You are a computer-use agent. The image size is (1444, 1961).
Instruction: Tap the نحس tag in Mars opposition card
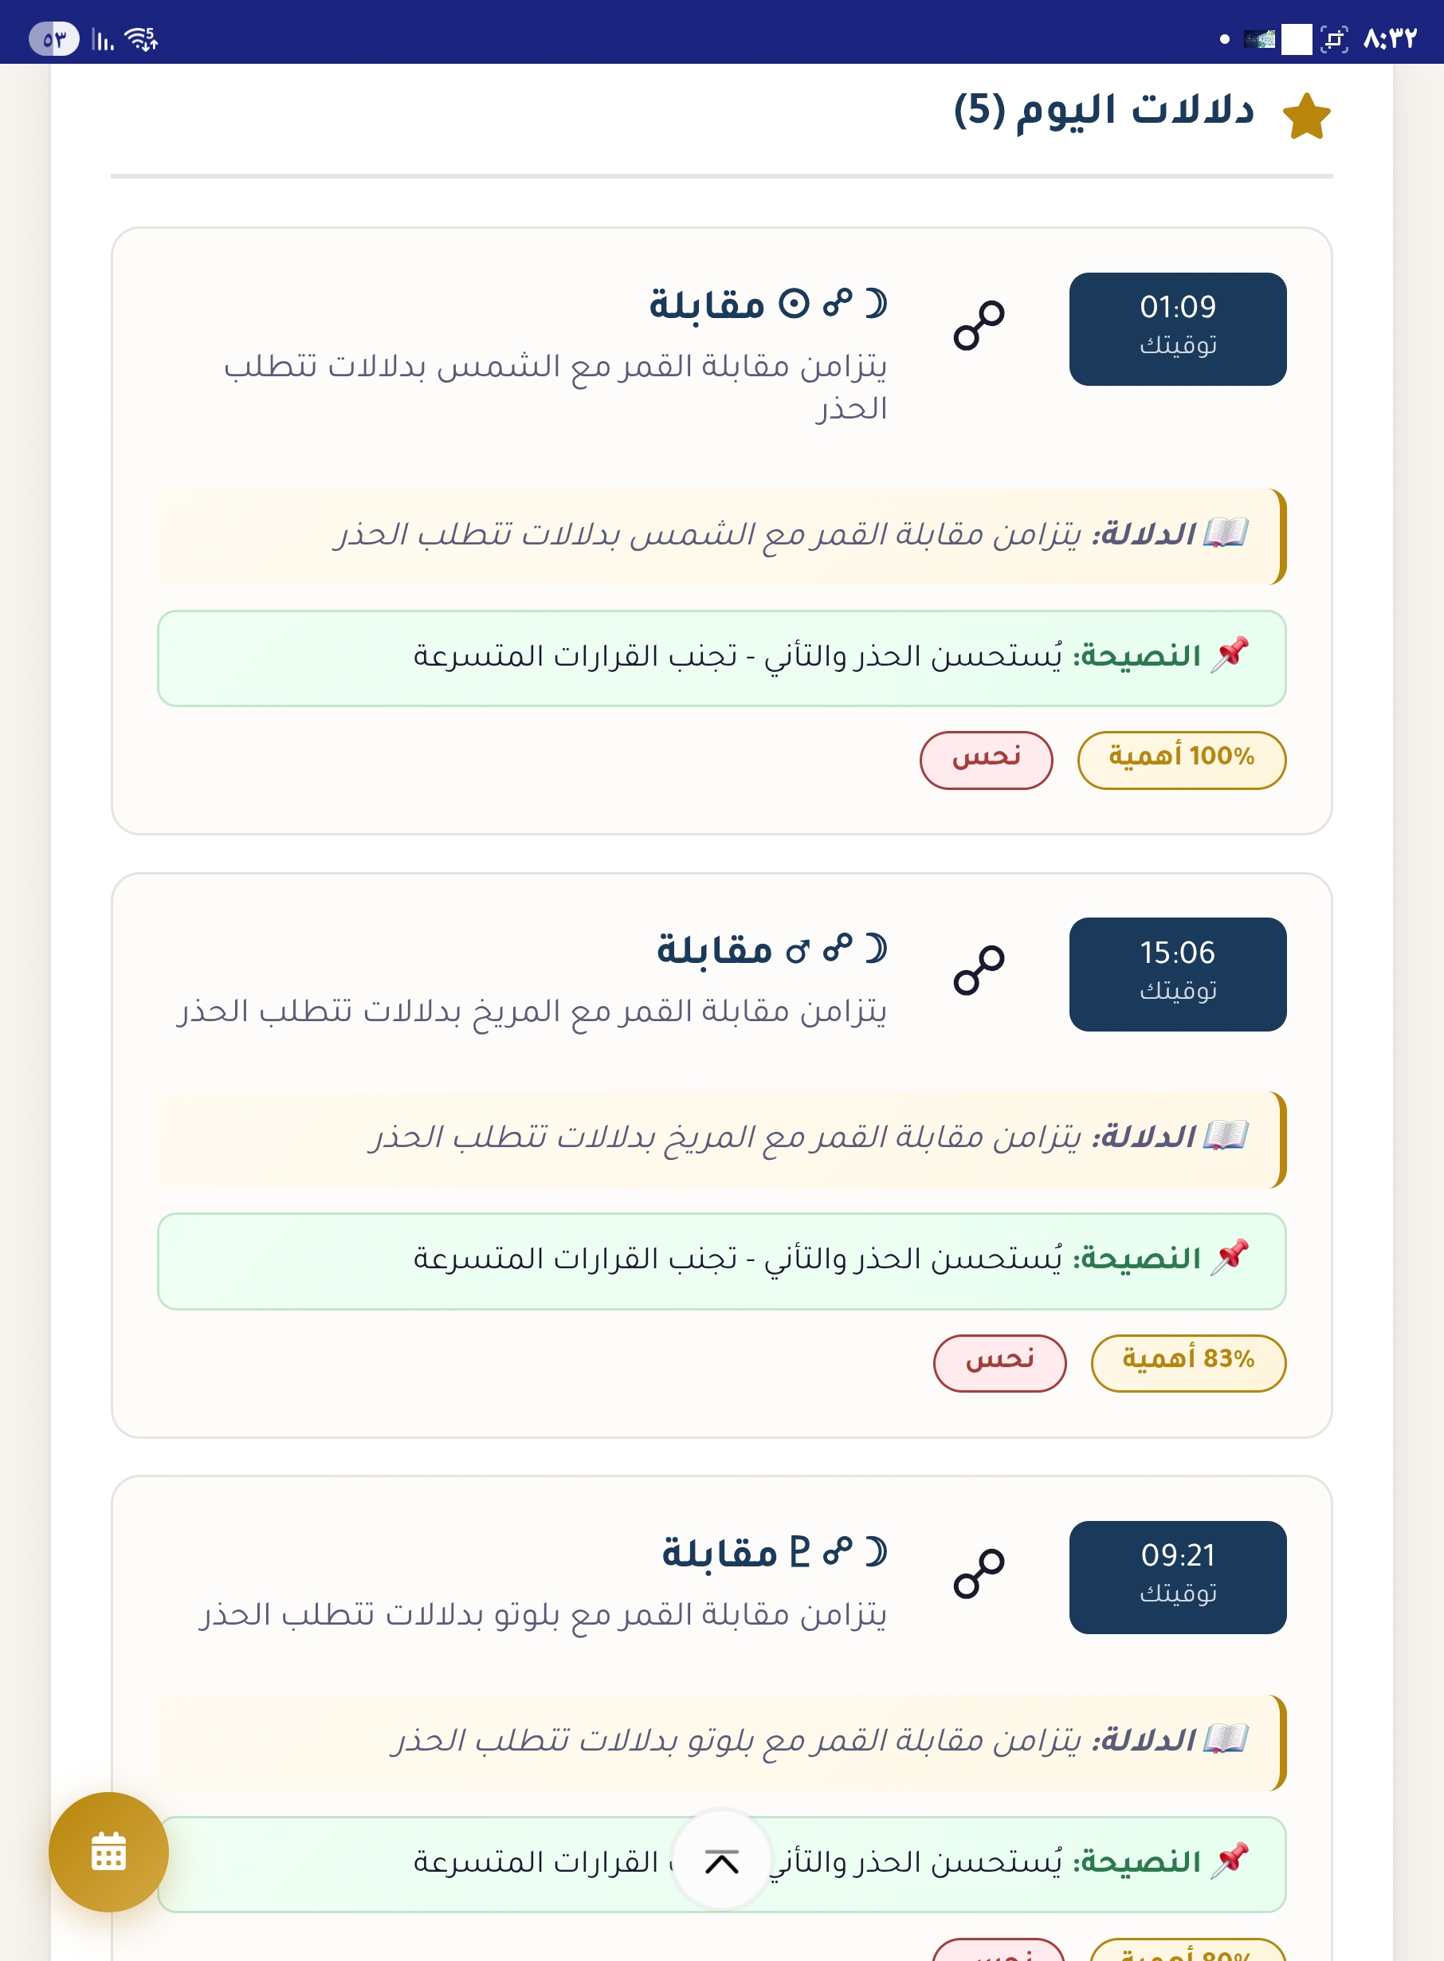(999, 1362)
